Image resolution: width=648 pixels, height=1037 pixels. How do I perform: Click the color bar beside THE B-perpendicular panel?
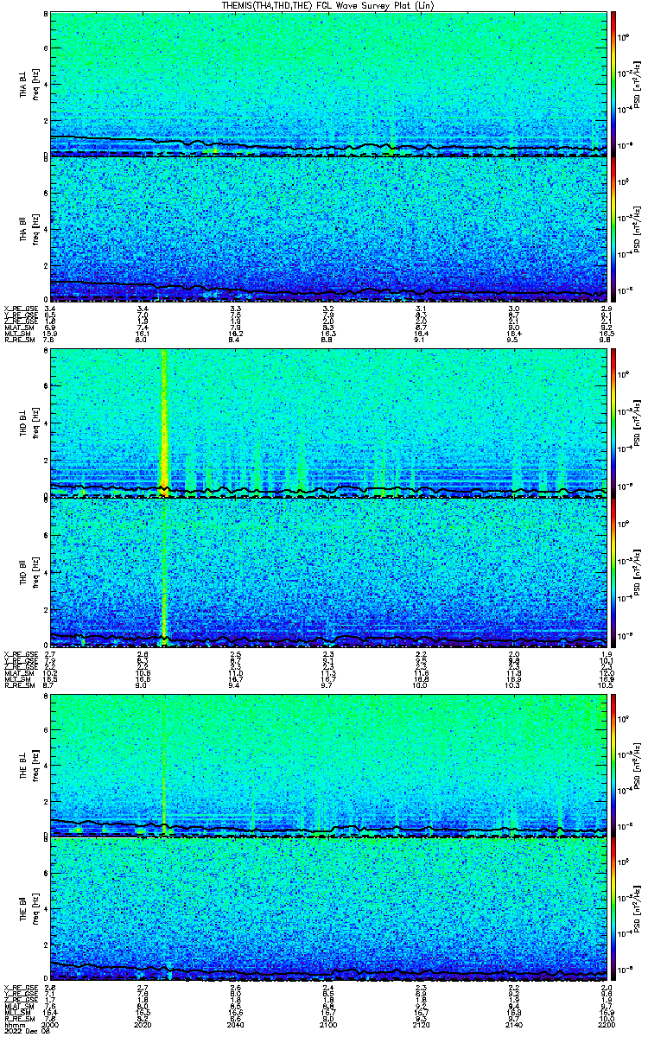[x=614, y=764]
